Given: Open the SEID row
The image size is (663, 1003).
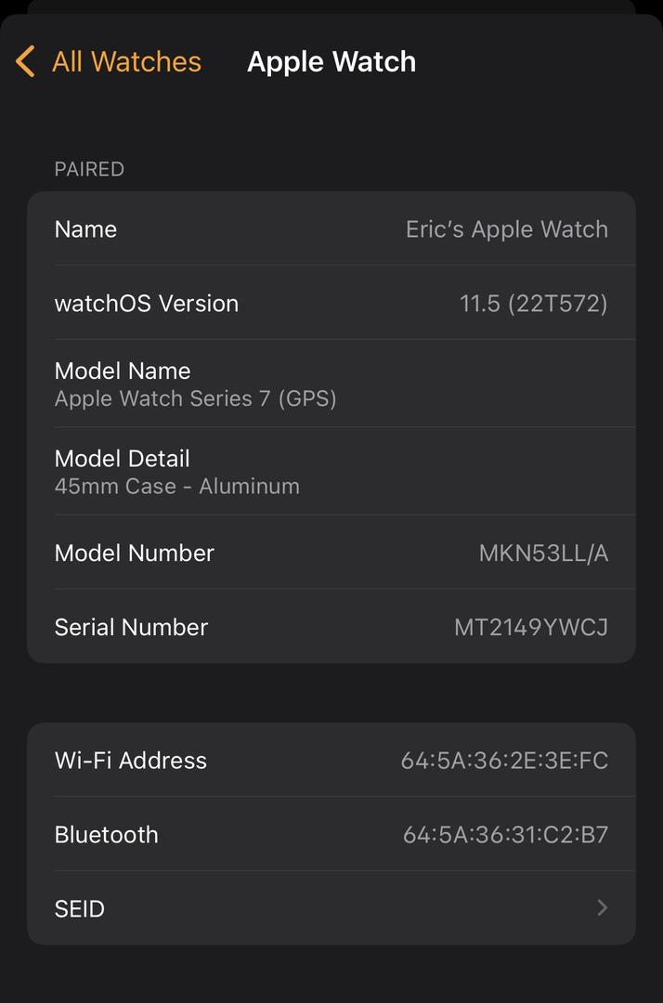Looking at the screenshot, I should 80,908.
